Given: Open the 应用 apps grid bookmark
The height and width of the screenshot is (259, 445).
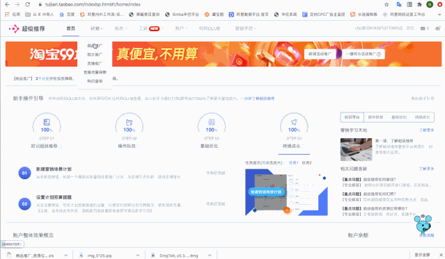Looking at the screenshot, I should (13, 15).
